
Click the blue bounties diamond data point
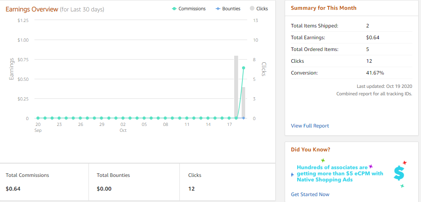[244, 118]
